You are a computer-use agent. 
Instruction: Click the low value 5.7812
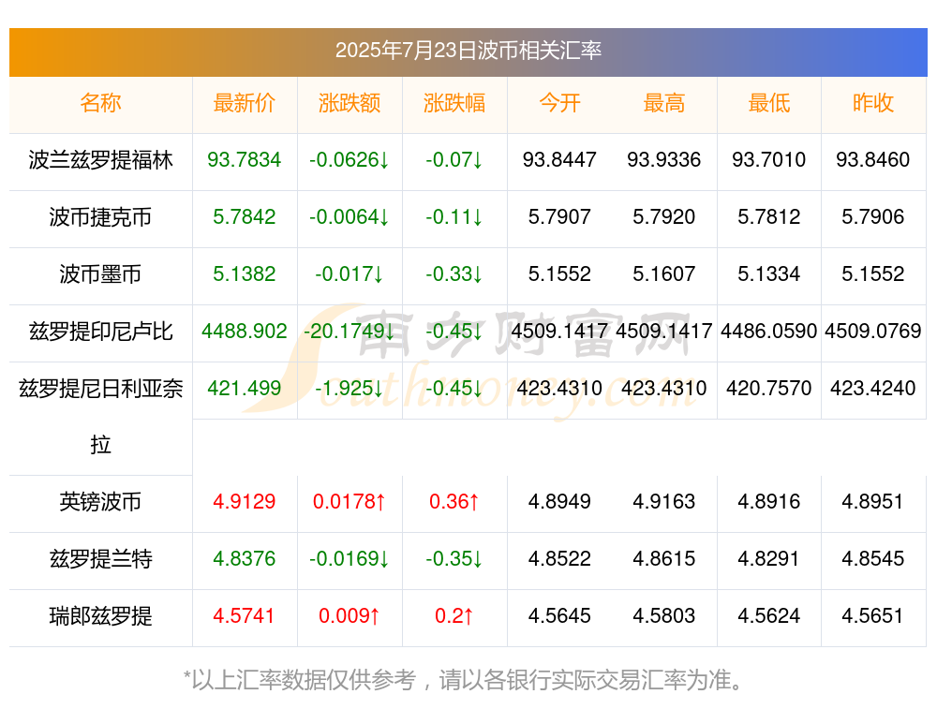(769, 217)
